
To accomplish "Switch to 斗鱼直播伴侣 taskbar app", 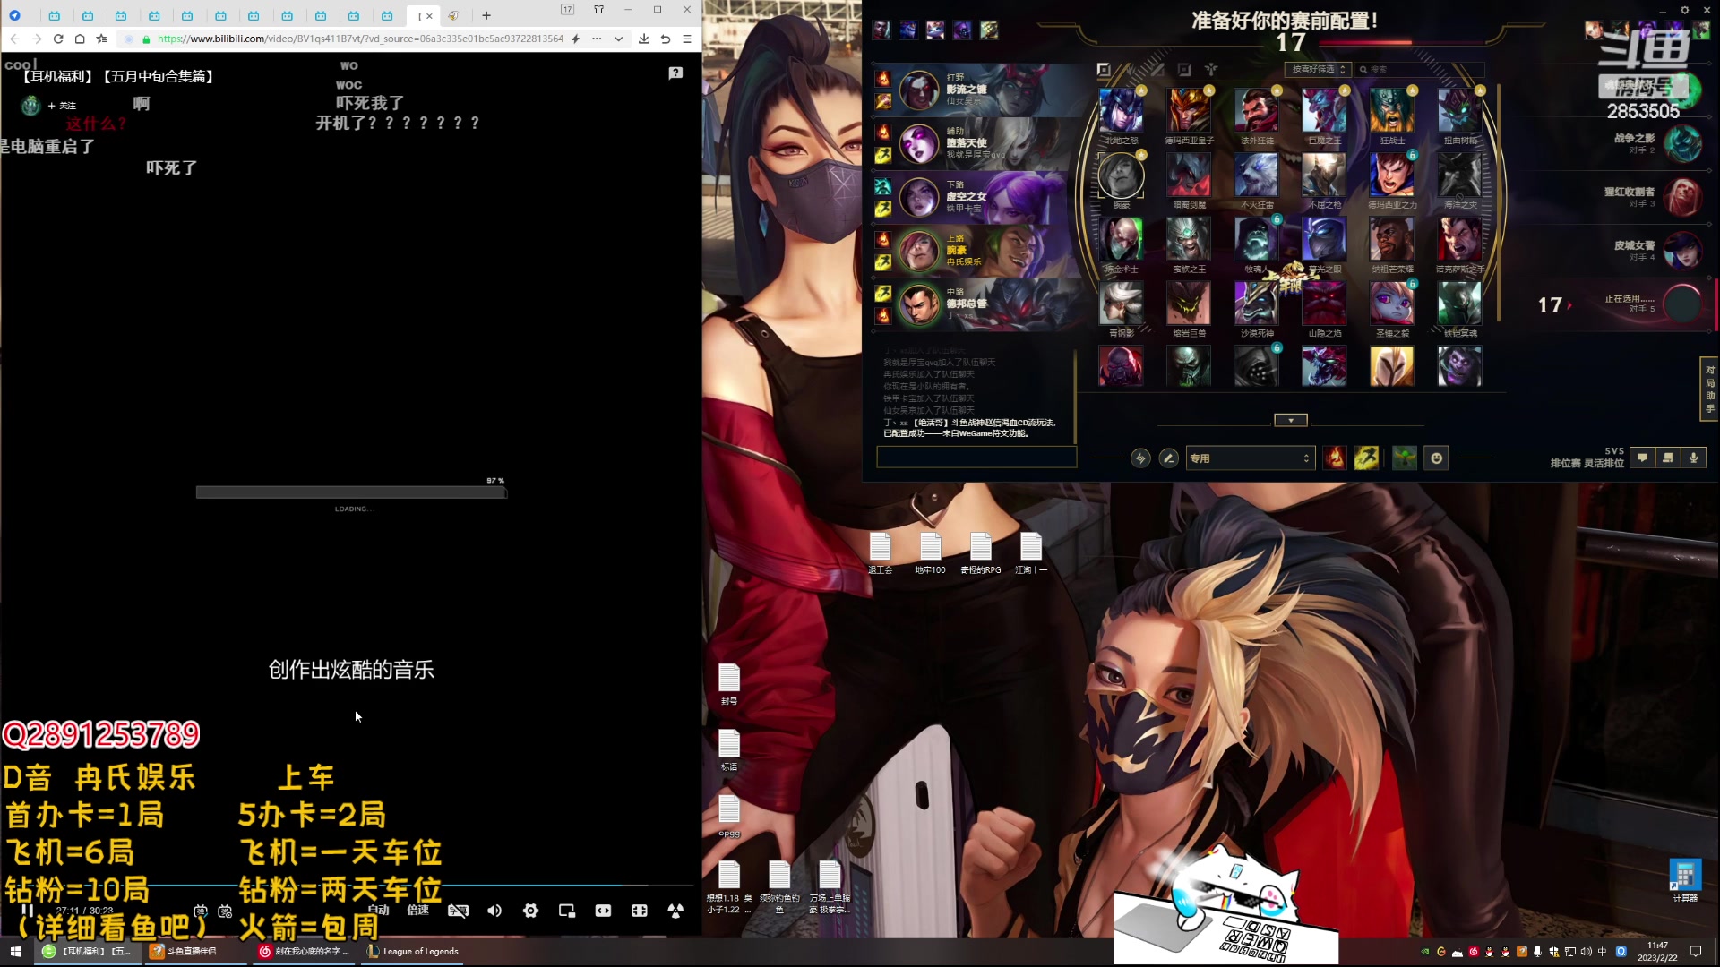I will point(194,951).
